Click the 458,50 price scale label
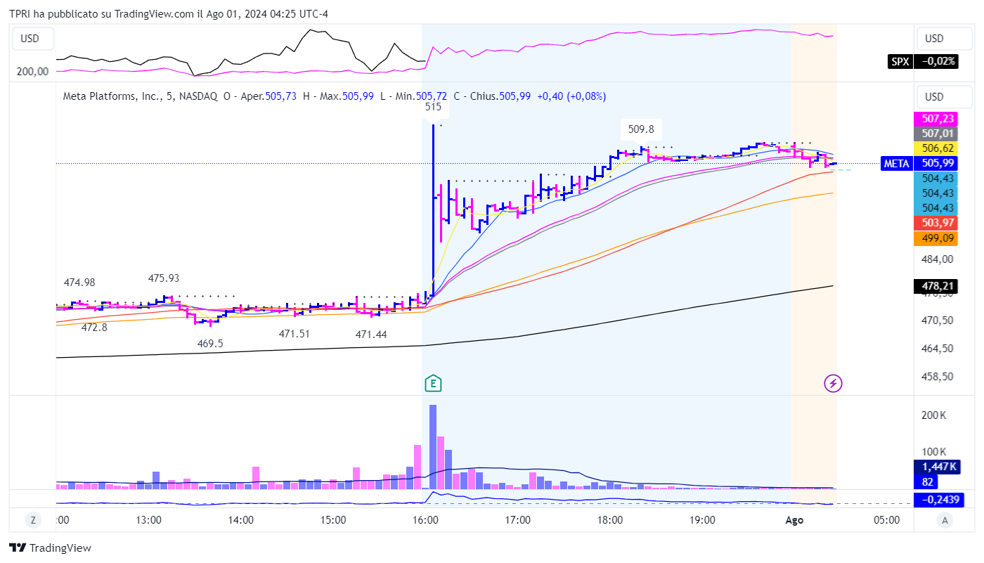 (936, 376)
